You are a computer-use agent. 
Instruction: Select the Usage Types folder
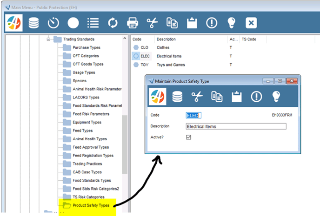(84, 72)
